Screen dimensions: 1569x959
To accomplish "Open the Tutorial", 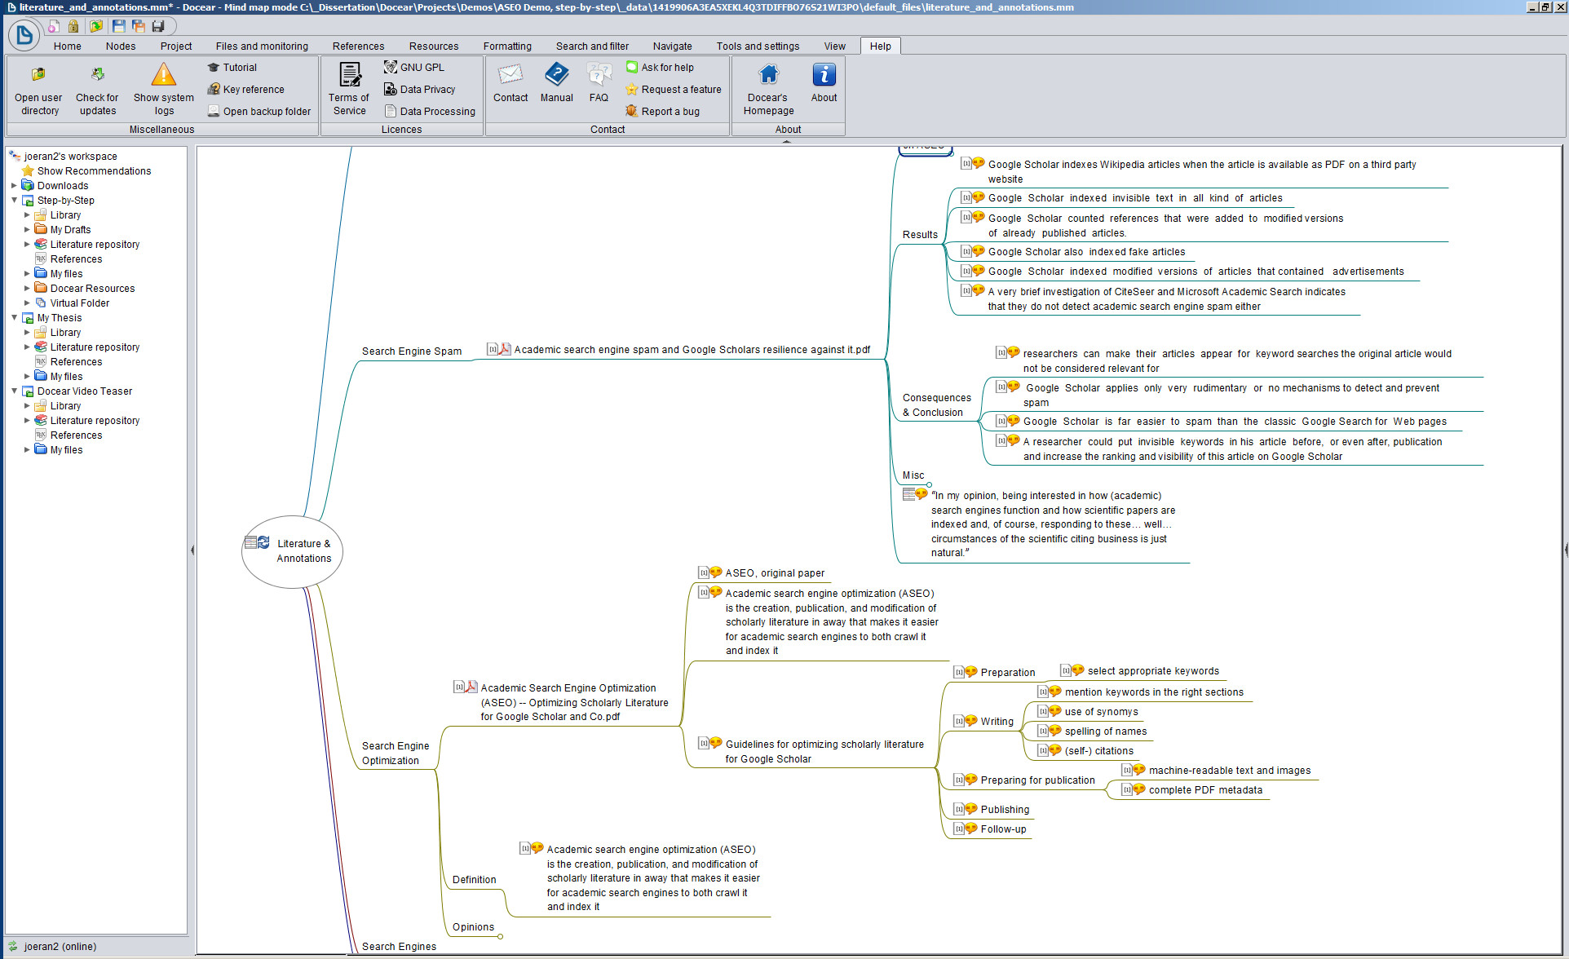I will [x=232, y=68].
